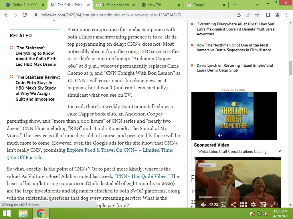Viewport: 293px width, 219px height.
Task: Close the CNN+ Price tab
Action: click(x=88, y=5)
